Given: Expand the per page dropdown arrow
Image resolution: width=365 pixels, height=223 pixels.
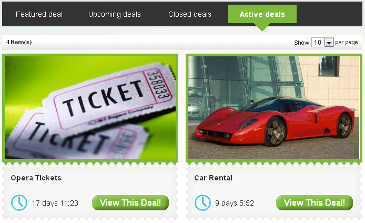Looking at the screenshot, I should [329, 43].
